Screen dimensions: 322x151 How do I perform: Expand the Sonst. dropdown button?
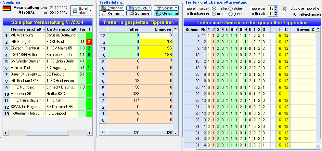(166, 8)
